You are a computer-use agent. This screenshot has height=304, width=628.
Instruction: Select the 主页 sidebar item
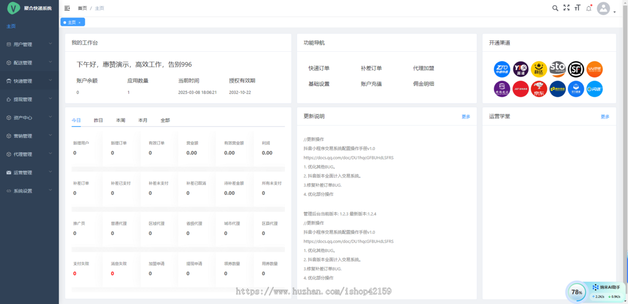tap(29, 26)
